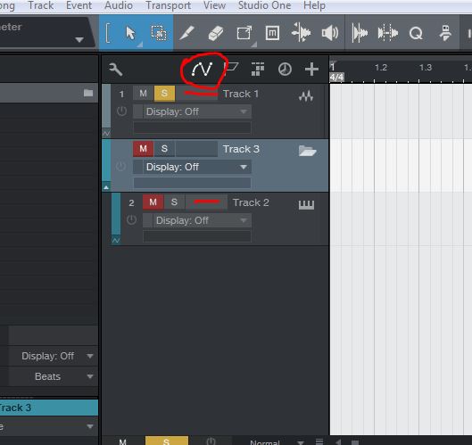
Task: Open the Transport menu
Action: tap(169, 5)
